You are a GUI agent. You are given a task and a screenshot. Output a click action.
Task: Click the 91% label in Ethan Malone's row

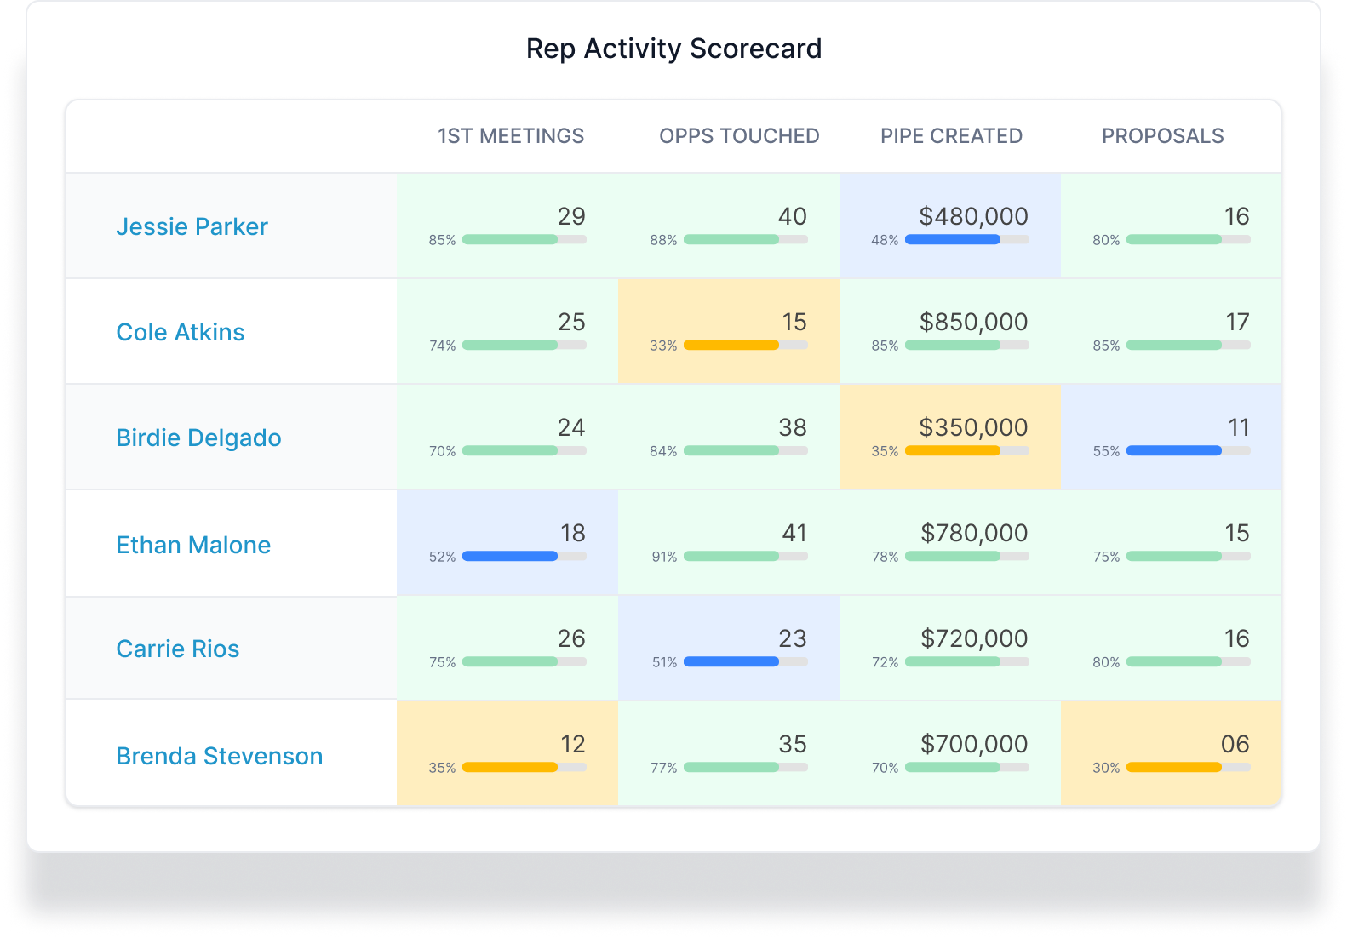click(x=664, y=557)
